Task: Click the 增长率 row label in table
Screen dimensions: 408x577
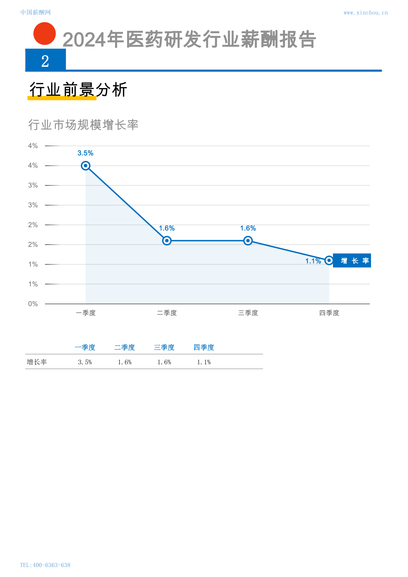Action: 37,362
